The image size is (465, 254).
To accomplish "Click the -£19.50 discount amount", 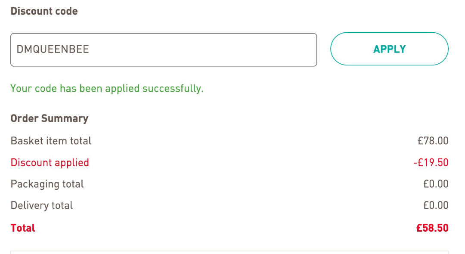I will [431, 163].
